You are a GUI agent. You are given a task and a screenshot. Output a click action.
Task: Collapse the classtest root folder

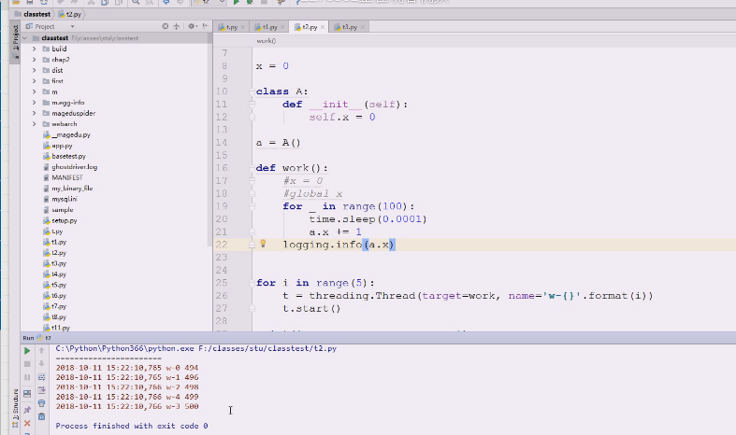pos(25,38)
